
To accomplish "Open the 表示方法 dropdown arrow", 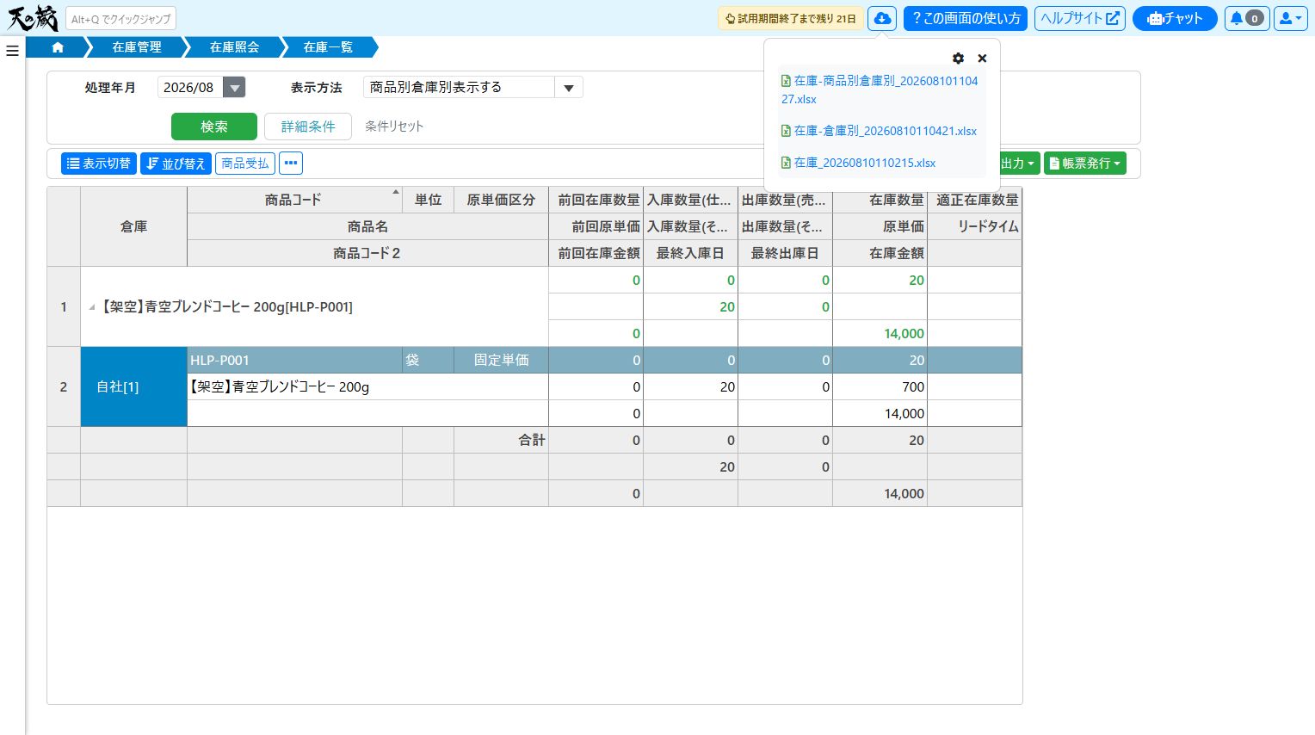I will pyautogui.click(x=568, y=87).
